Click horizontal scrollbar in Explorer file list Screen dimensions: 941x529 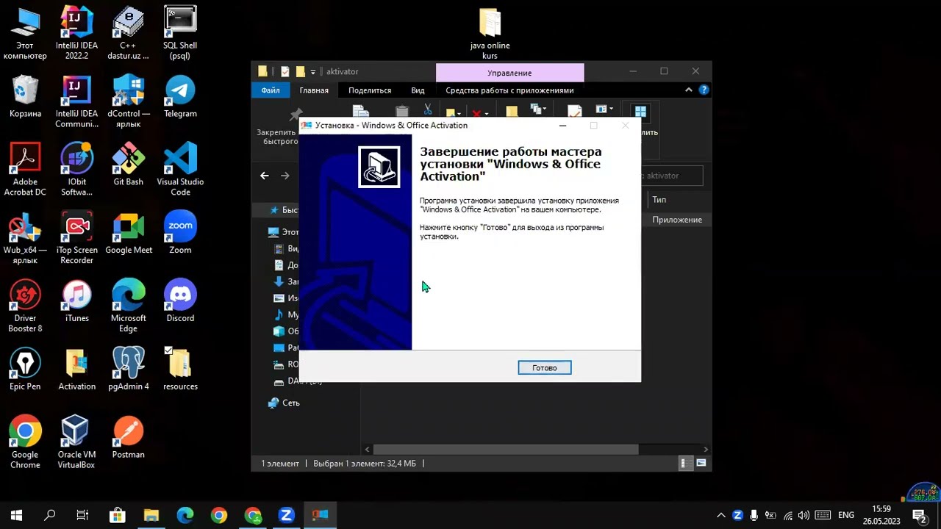point(506,450)
